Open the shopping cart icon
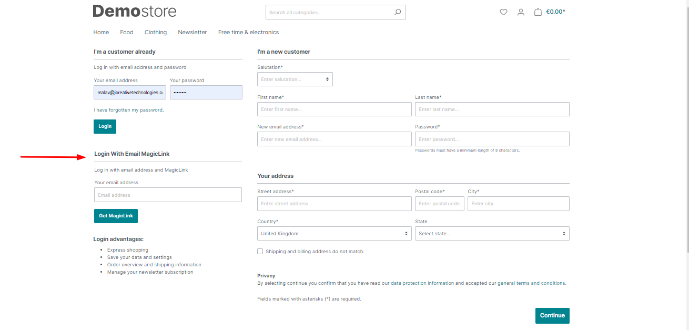This screenshot has height=330, width=689. click(x=538, y=12)
